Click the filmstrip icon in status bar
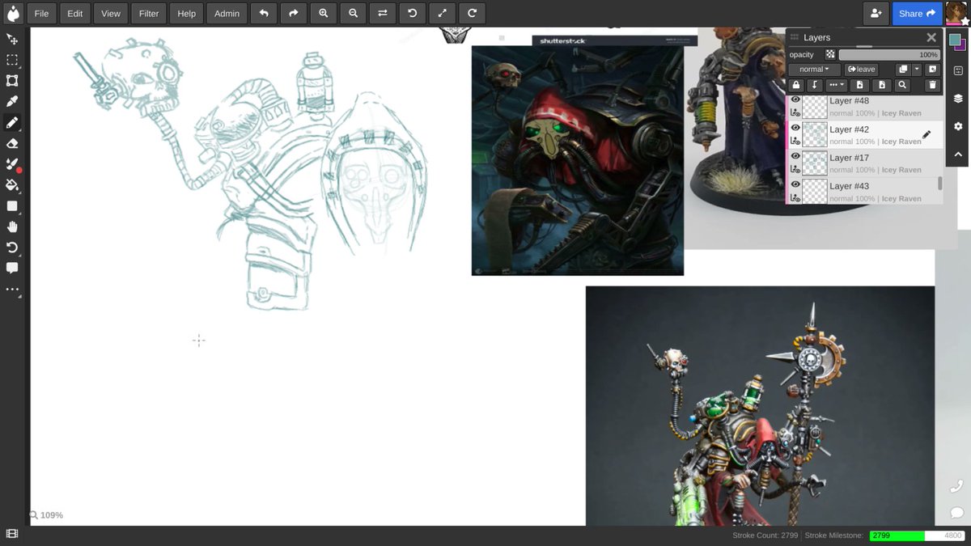The width and height of the screenshot is (971, 546). 12,534
